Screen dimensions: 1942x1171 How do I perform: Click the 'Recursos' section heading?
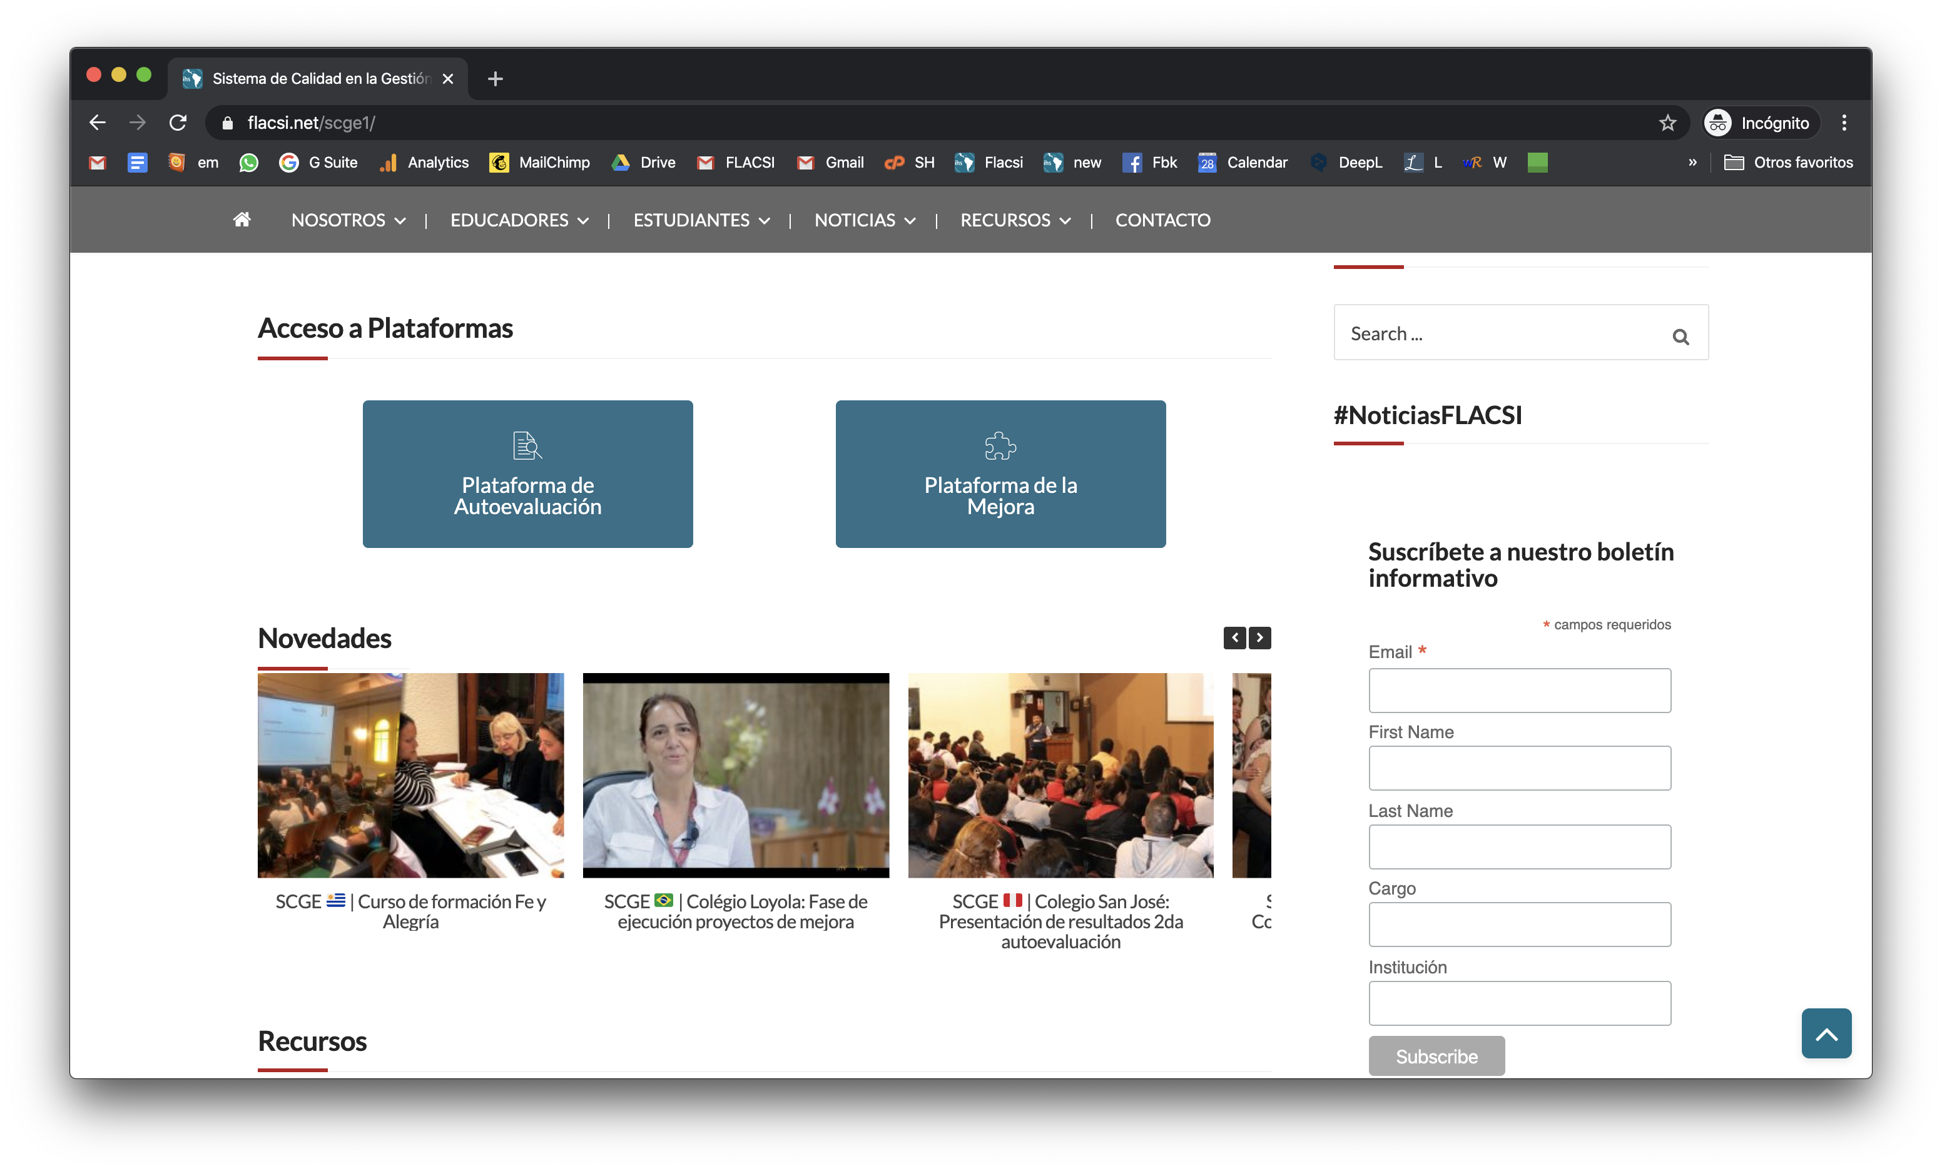click(312, 1041)
